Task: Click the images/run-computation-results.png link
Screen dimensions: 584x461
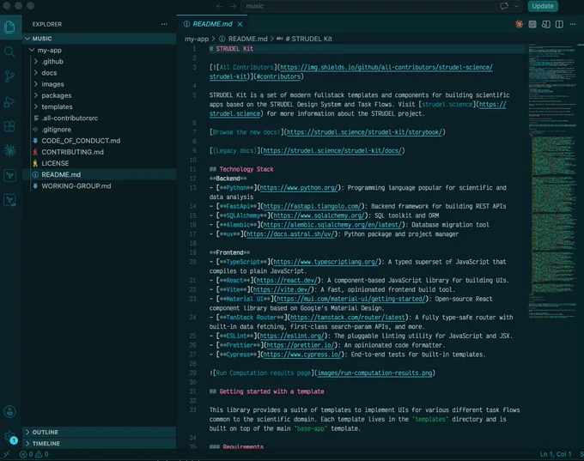Action: [x=374, y=373]
